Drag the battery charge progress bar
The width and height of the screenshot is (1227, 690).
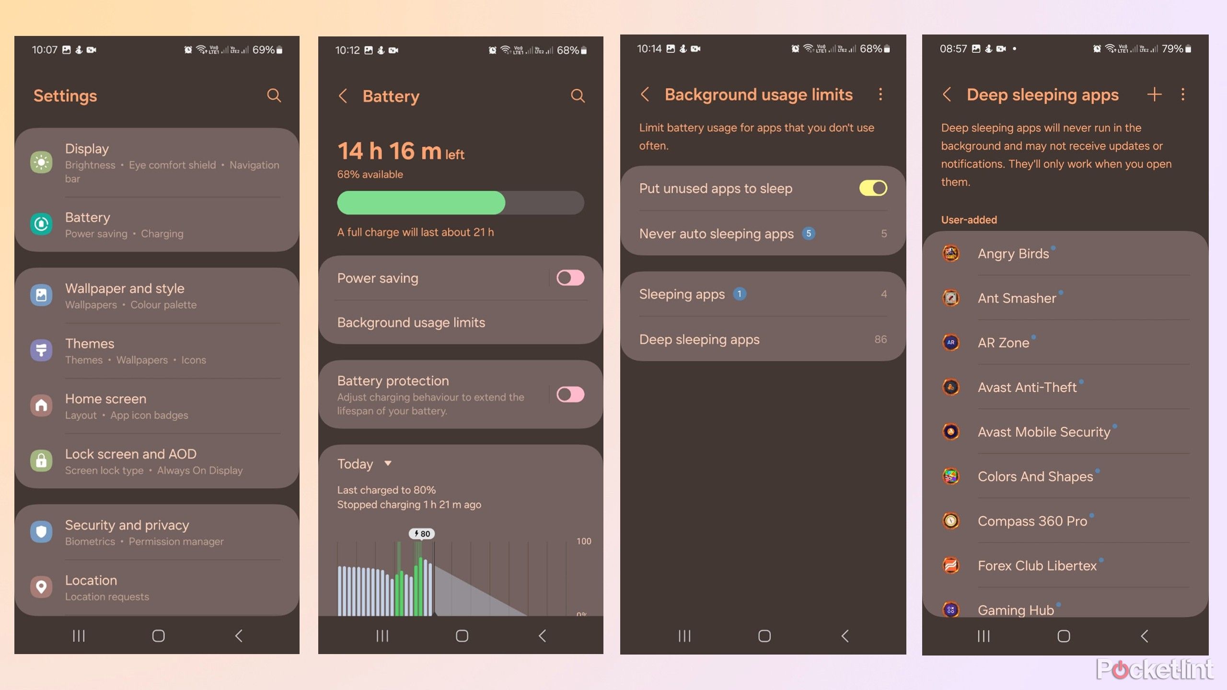pos(461,202)
